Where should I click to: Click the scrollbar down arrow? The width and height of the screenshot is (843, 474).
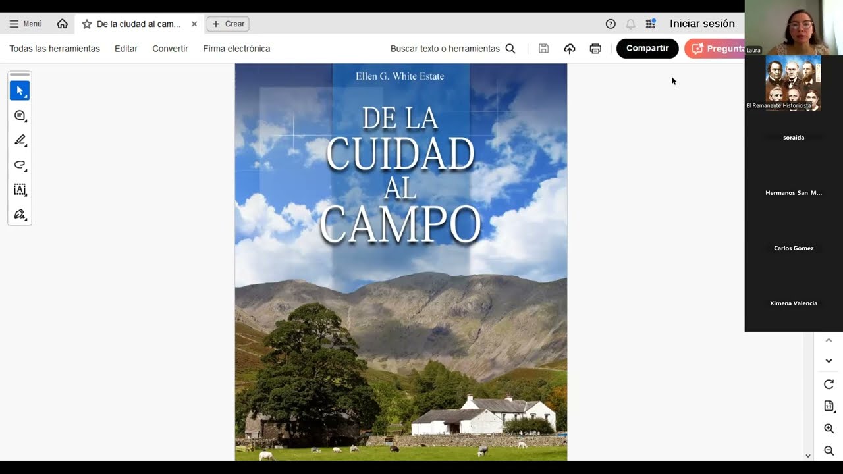(808, 456)
